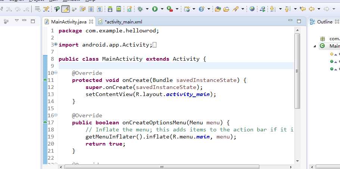Click editor vertical scrollbar thumb
This screenshot has height=169, width=340.
pyautogui.click(x=297, y=71)
